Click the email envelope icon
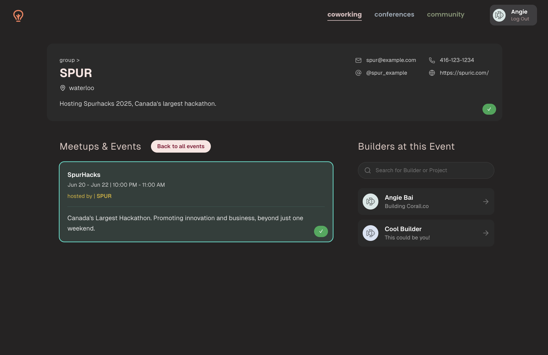Screen dimensions: 548x355 tap(358, 60)
